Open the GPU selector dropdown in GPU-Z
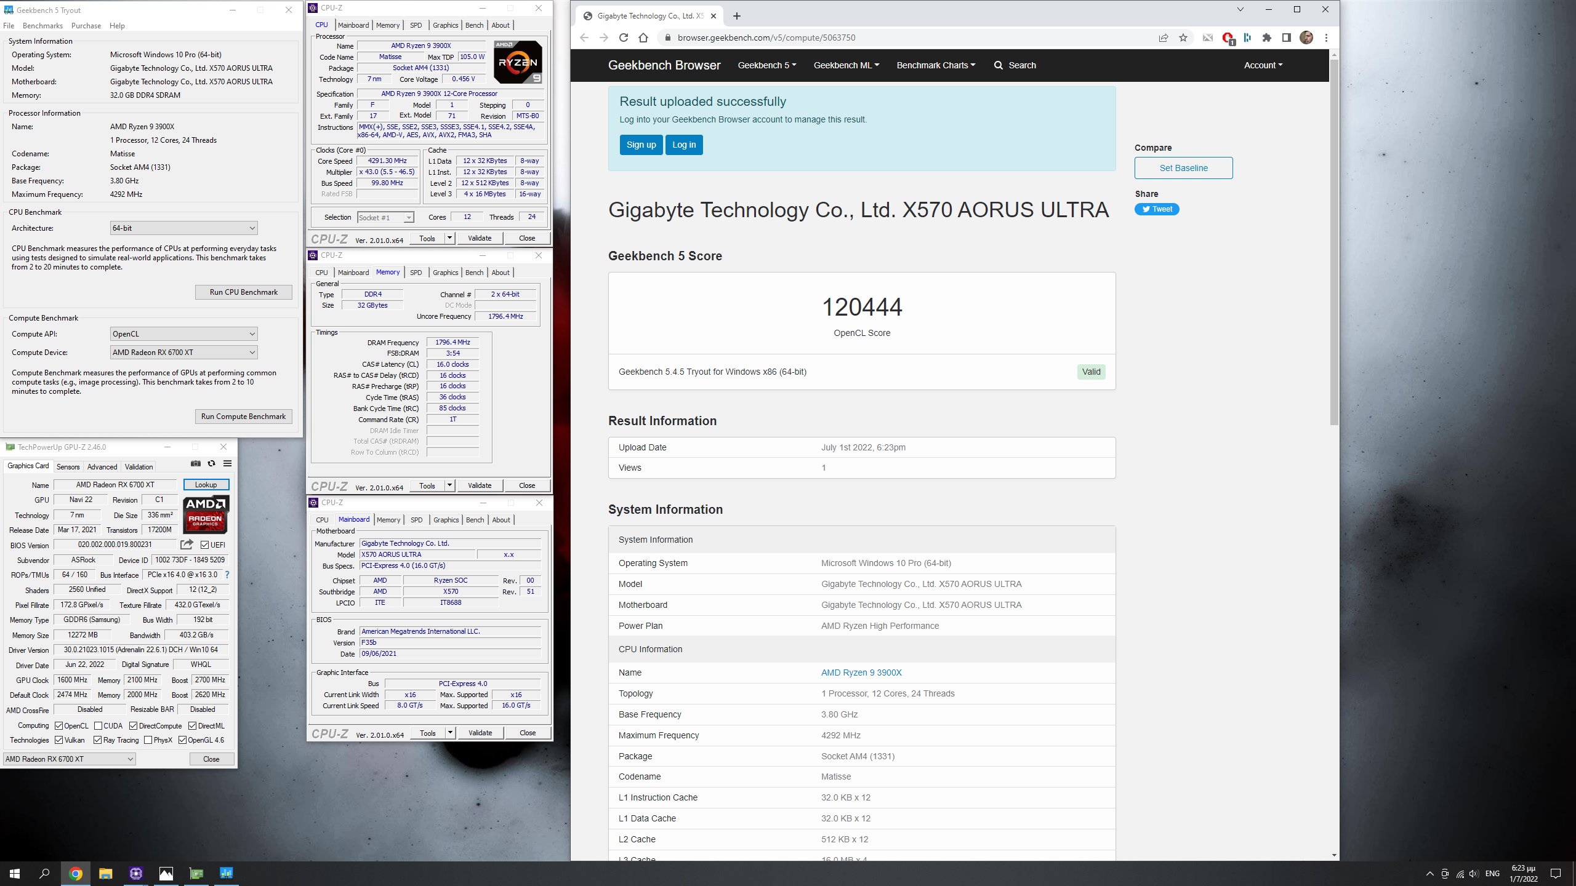 pyautogui.click(x=70, y=759)
